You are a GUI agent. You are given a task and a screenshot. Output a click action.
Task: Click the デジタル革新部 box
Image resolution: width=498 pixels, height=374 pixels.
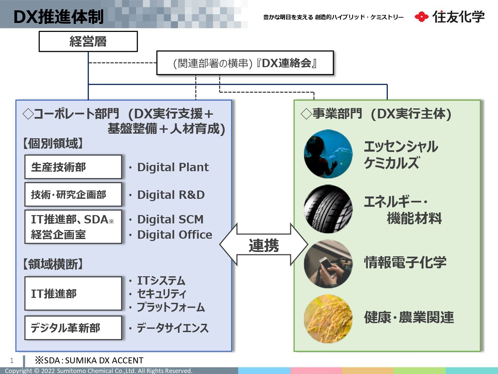coord(73,328)
